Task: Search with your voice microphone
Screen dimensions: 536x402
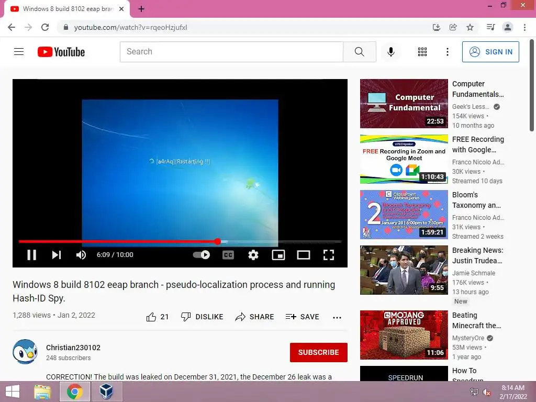Action: (390, 52)
